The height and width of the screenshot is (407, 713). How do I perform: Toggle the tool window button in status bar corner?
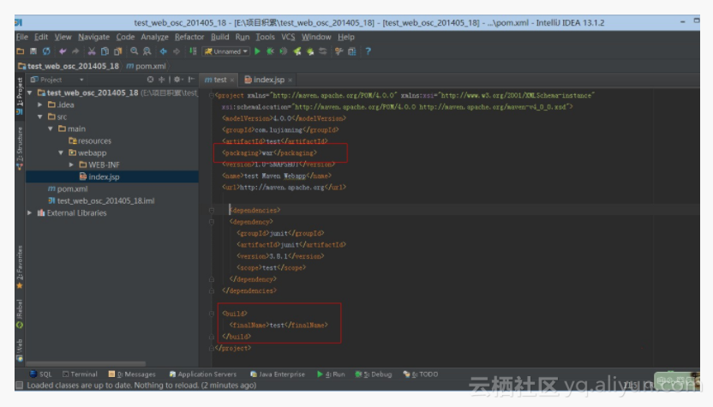[20, 386]
